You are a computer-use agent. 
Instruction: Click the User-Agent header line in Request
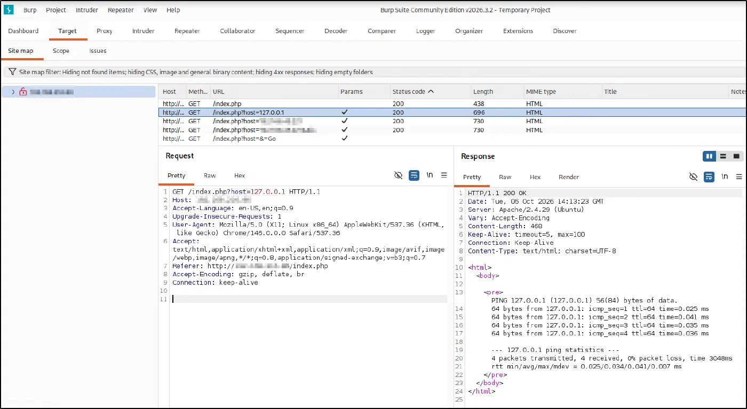308,229
